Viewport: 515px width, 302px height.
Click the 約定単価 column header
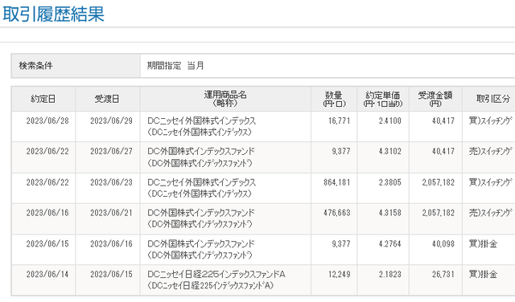tap(383, 99)
